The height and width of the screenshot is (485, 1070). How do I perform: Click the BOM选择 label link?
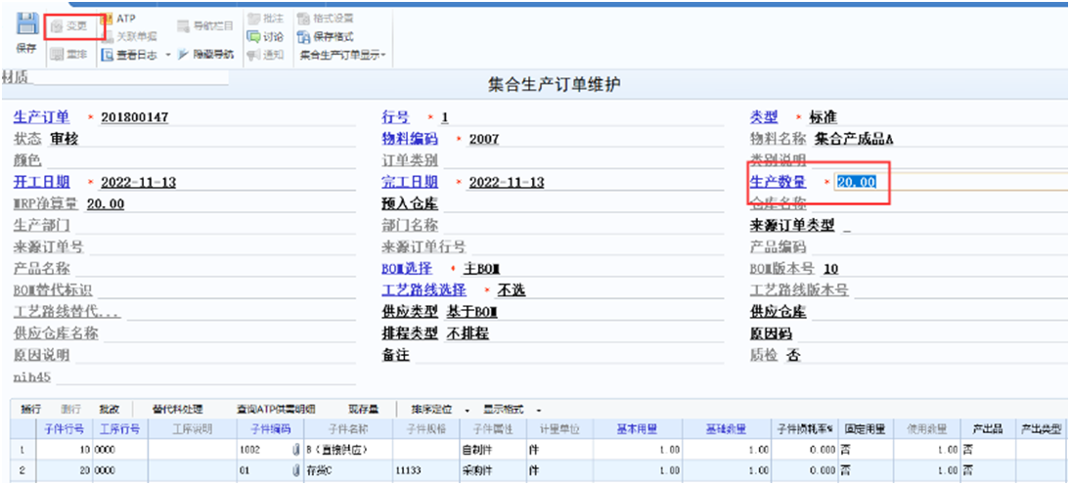pos(407,269)
